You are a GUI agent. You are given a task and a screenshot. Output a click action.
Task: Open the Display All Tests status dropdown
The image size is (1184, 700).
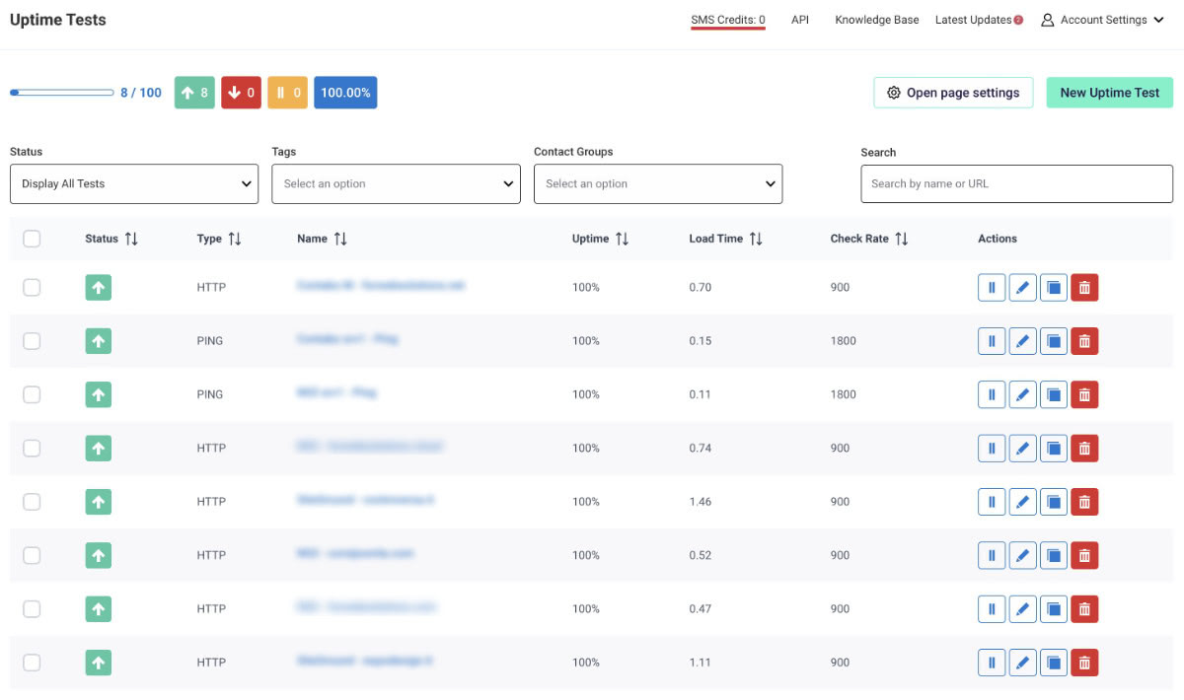coord(134,183)
